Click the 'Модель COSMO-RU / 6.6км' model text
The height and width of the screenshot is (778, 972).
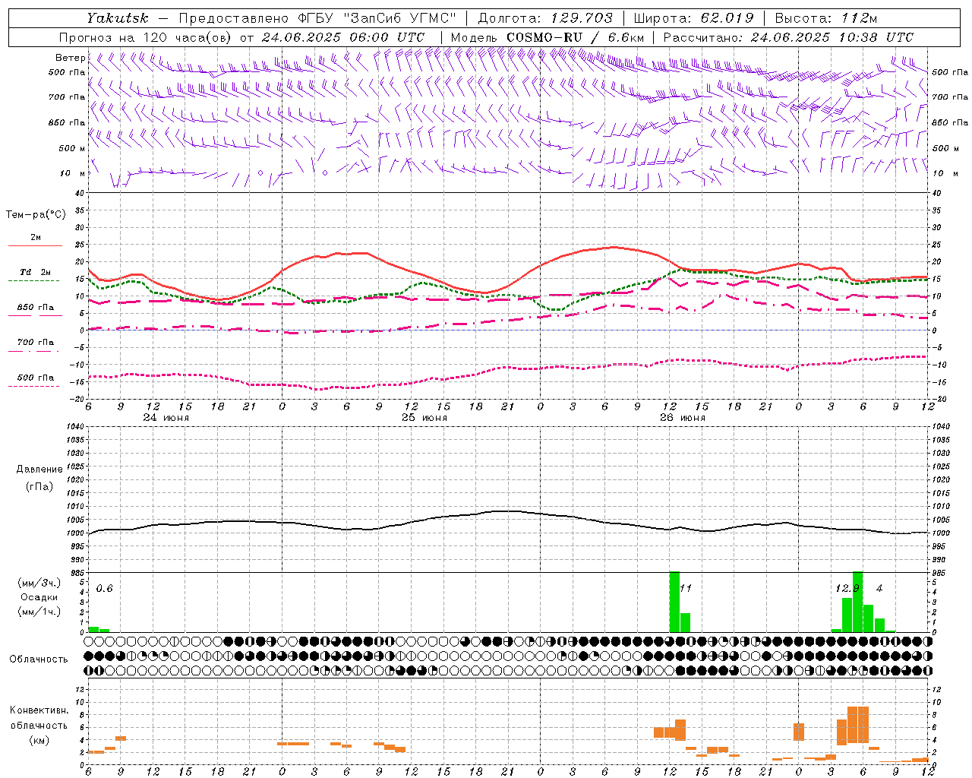click(547, 37)
